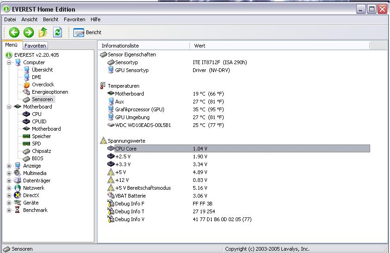Click the Anzeige monitor icon
This screenshot has width=390, height=253.
tap(18, 166)
